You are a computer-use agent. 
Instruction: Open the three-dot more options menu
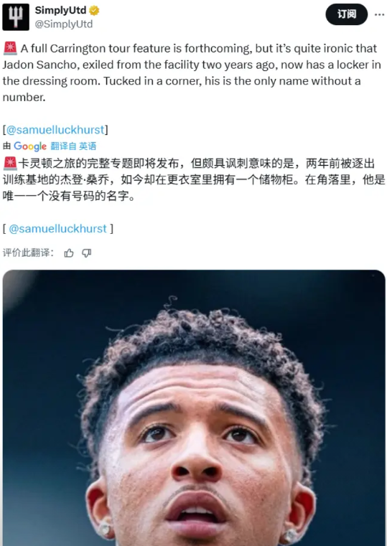[x=379, y=14]
